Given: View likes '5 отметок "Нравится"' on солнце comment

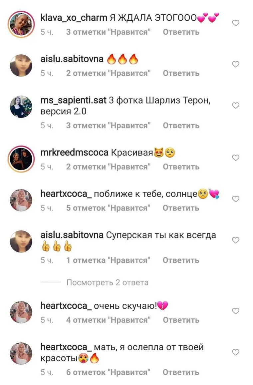Looking at the screenshot, I should point(108,208).
